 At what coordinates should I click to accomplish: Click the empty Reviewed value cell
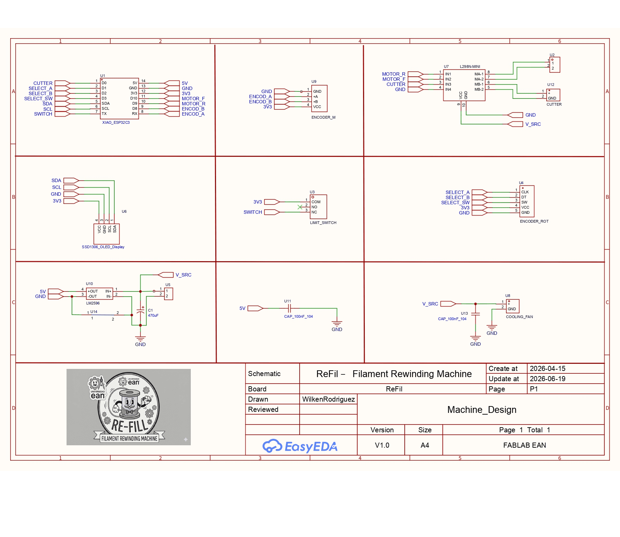329,409
